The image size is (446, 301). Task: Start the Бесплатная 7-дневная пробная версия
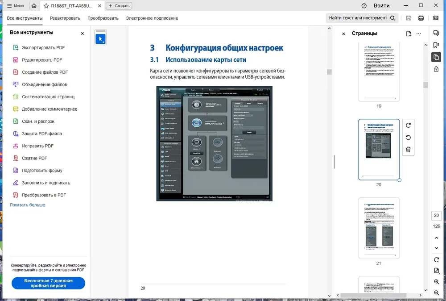click(48, 283)
